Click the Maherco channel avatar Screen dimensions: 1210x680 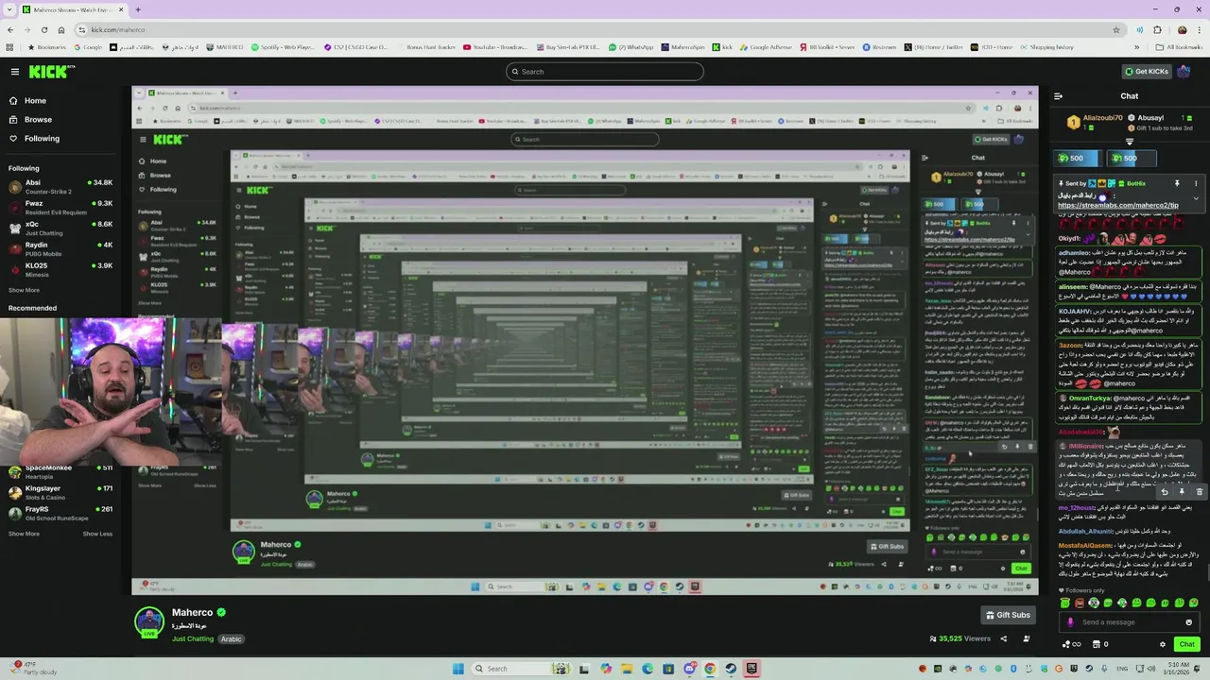point(149,622)
